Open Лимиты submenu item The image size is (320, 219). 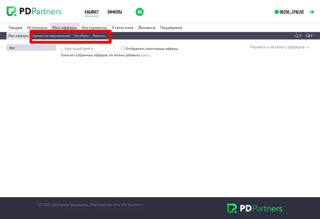99,36
